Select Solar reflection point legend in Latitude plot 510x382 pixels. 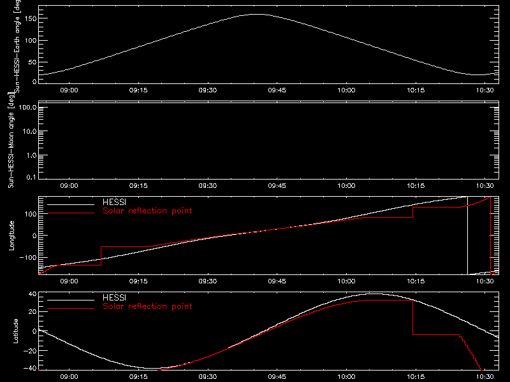[147, 306]
